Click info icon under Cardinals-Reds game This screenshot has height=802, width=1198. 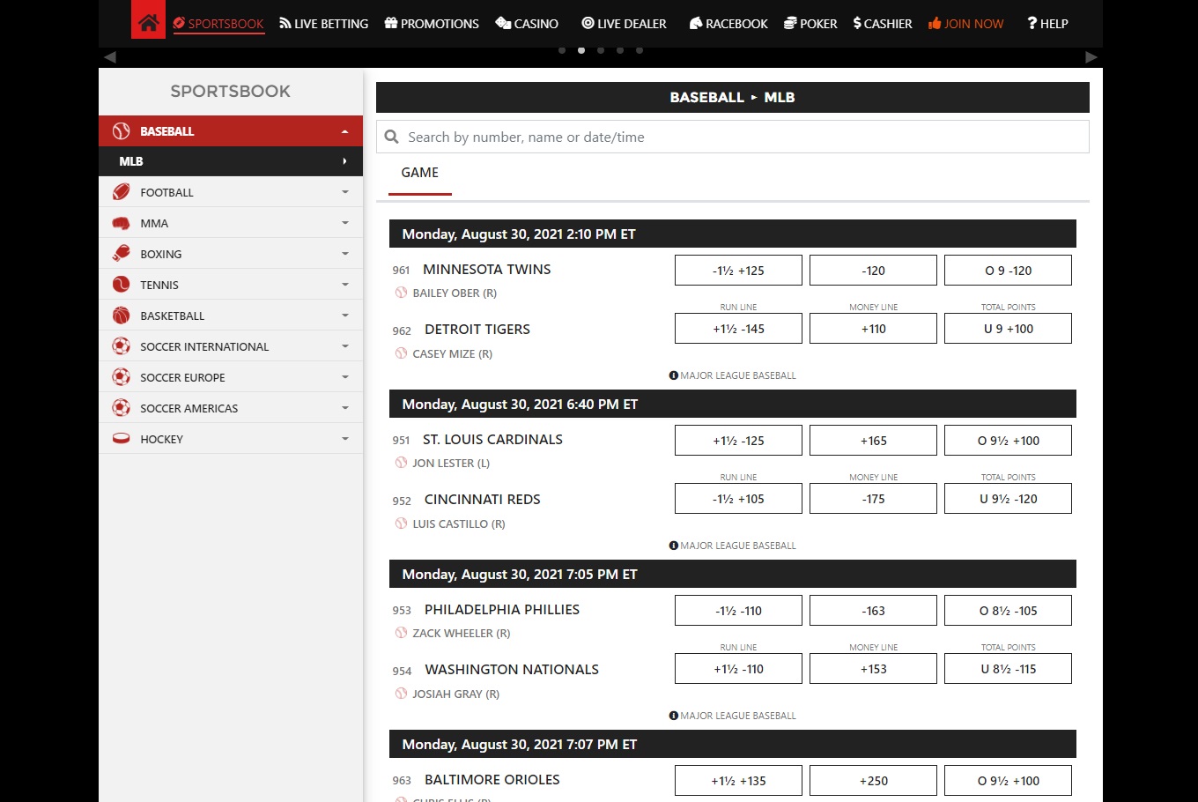coord(674,546)
